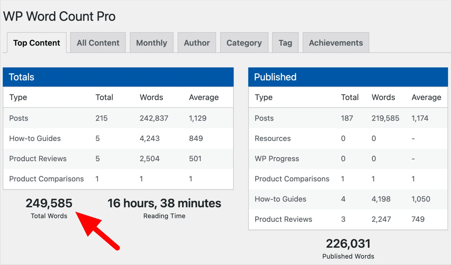451x265 pixels.
Task: Click the Resources row label
Action: [272, 138]
